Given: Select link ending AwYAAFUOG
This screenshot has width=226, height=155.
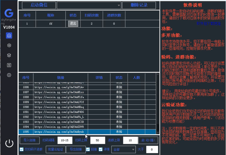Looking at the screenshot, I should (x=87, y=112).
